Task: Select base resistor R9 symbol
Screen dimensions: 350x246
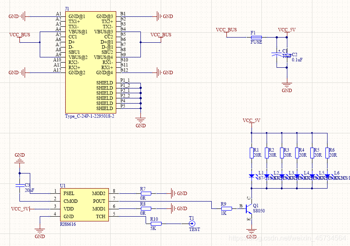Action: coord(226,209)
